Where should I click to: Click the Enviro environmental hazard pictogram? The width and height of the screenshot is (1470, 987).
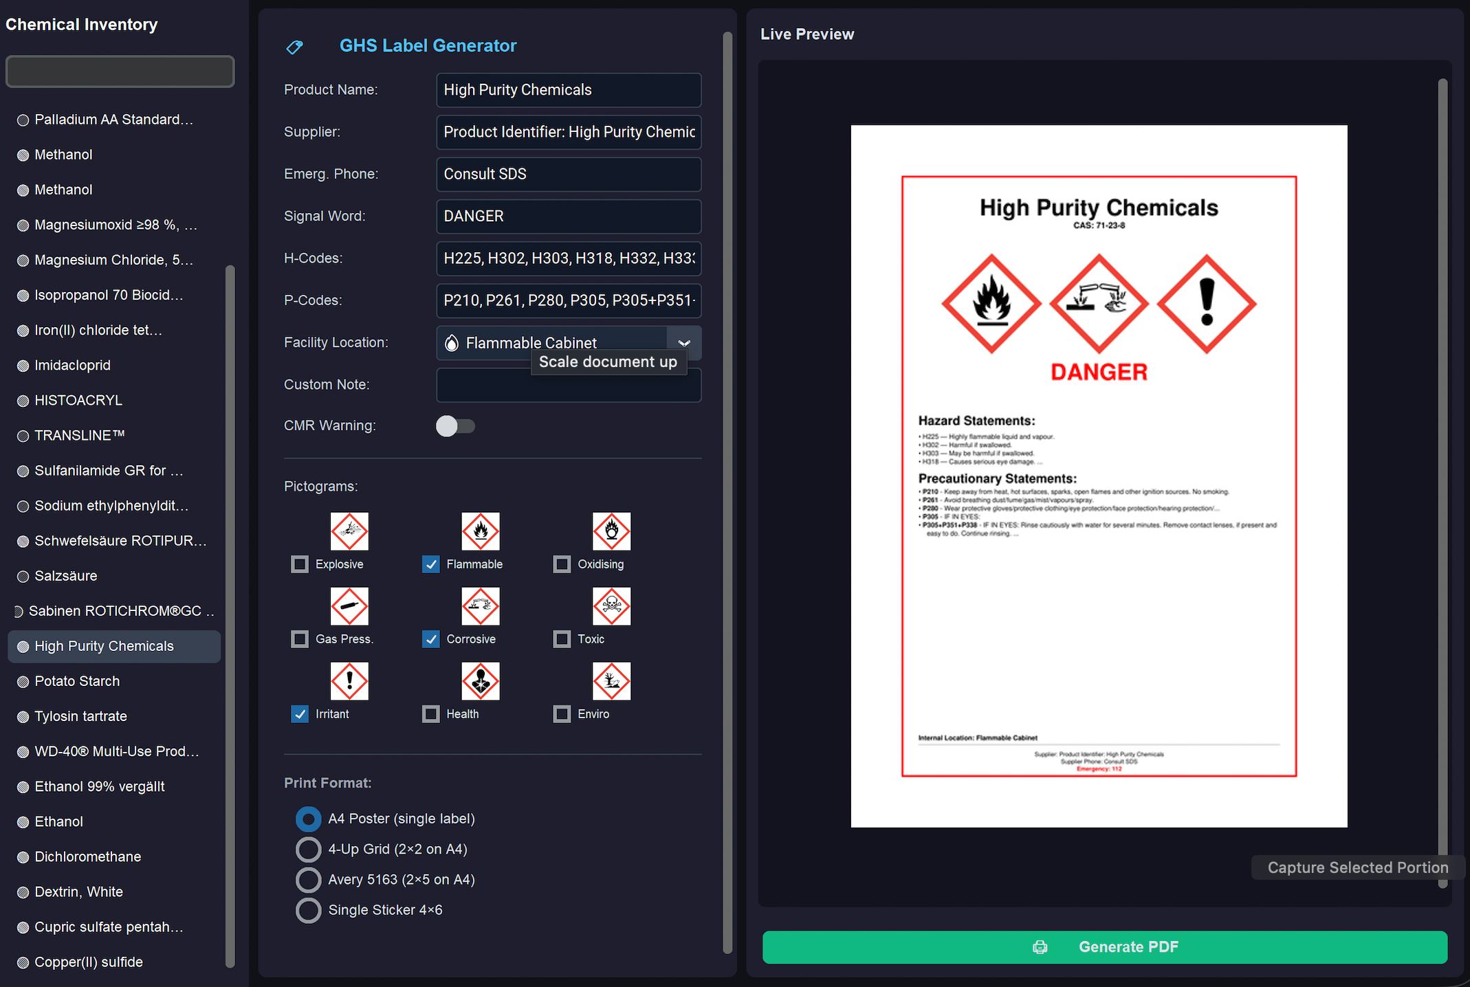[x=611, y=680]
